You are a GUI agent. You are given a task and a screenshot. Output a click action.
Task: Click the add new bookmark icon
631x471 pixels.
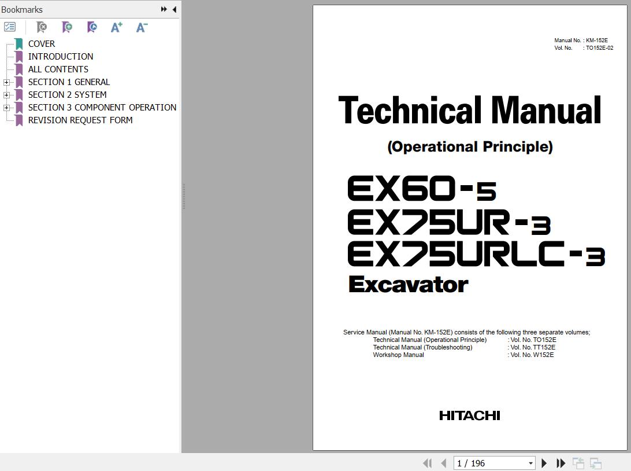[67, 27]
